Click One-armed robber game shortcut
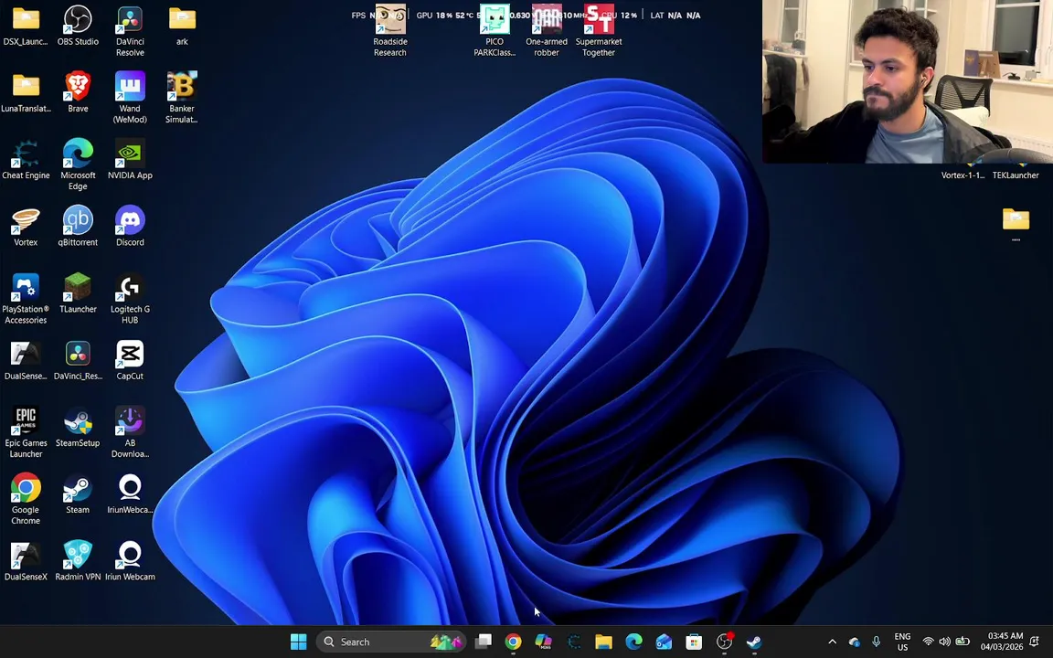The image size is (1053, 658). pyautogui.click(x=547, y=31)
